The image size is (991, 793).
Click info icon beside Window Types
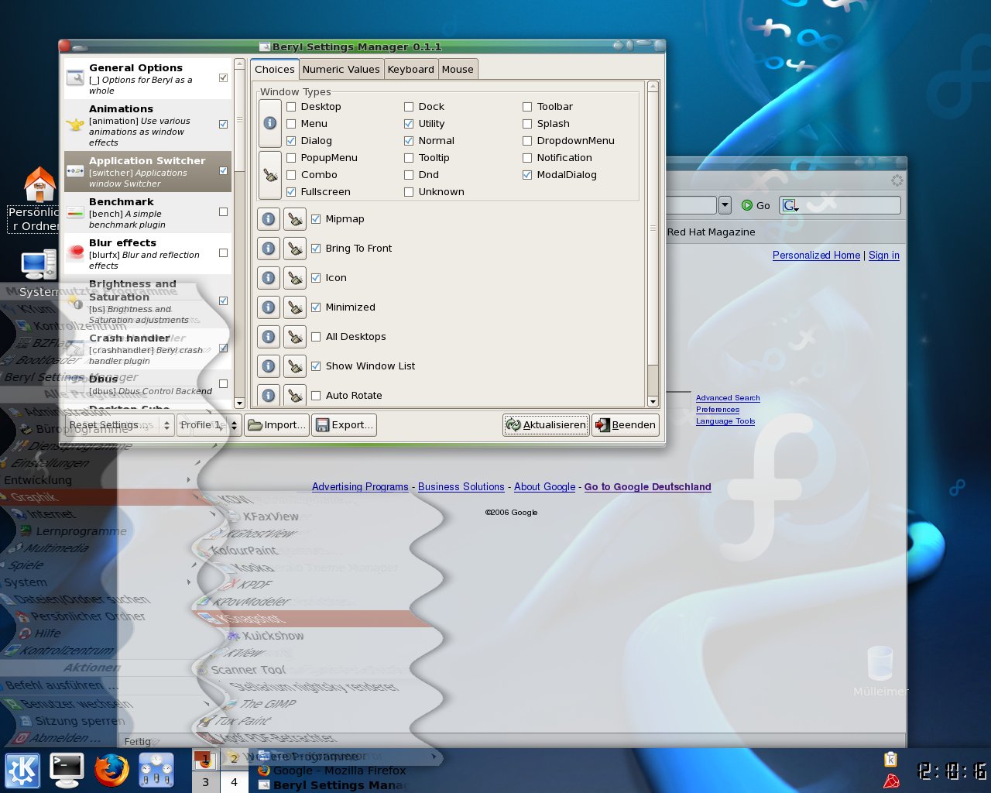269,123
